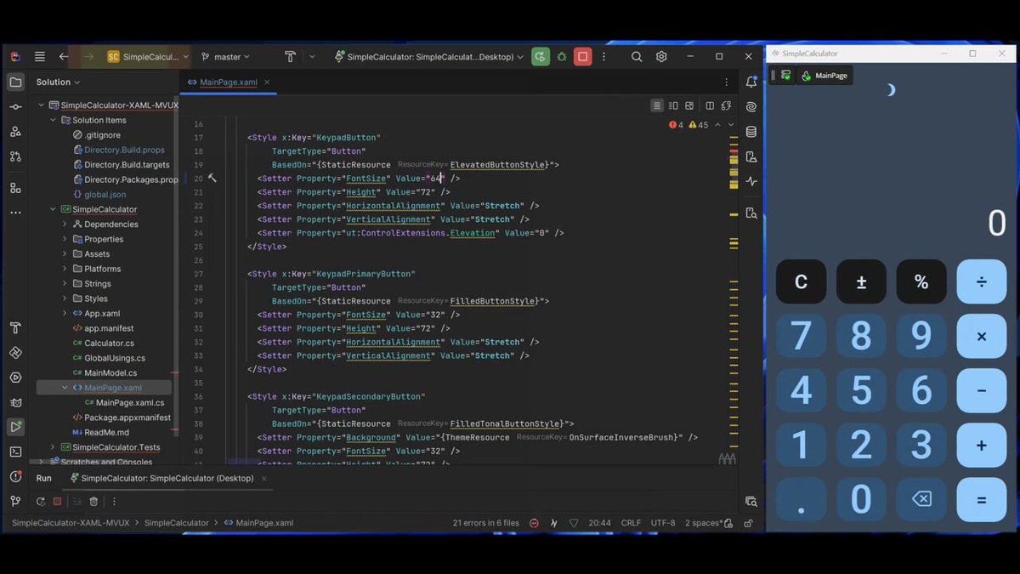Open Pull Requests tool window icon

tap(15, 156)
